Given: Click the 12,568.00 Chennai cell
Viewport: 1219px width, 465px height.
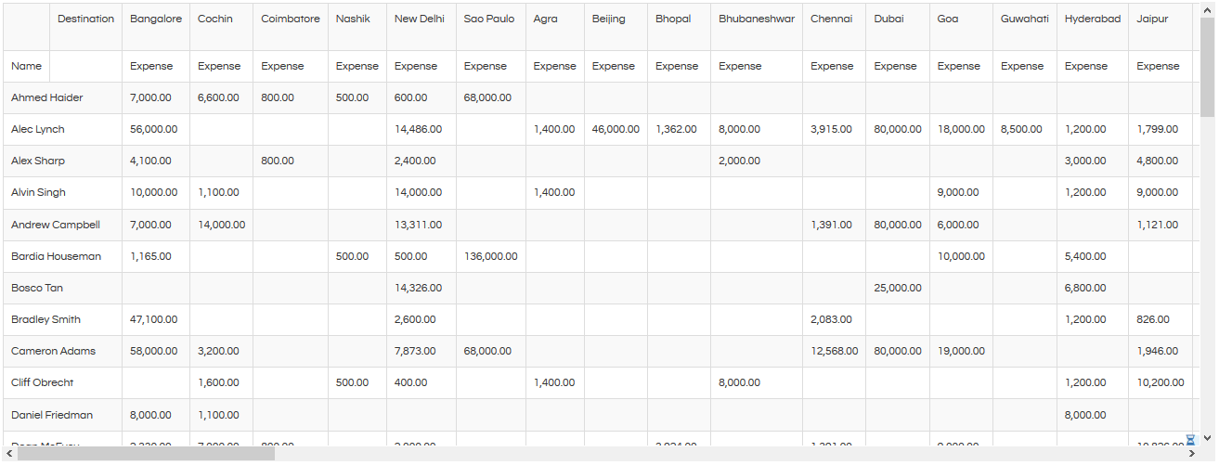Looking at the screenshot, I should (x=835, y=351).
